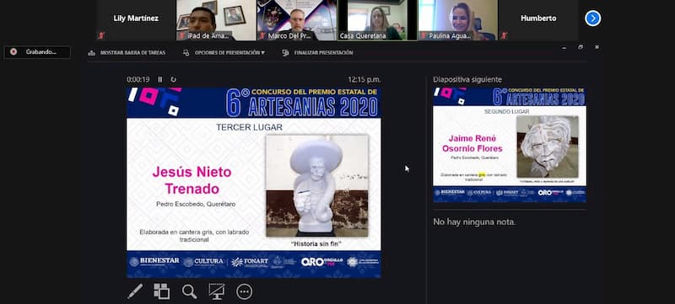Screen dimensions: 675x304
Task: Select Casa Queretana video tile
Action: tap(377, 20)
